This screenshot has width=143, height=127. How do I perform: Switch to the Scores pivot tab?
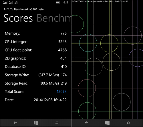[x=18, y=18]
